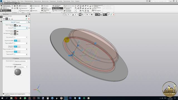Screen dimensions: 178x100
Task: Select the Окружность tool
Action: [x=23, y=8]
